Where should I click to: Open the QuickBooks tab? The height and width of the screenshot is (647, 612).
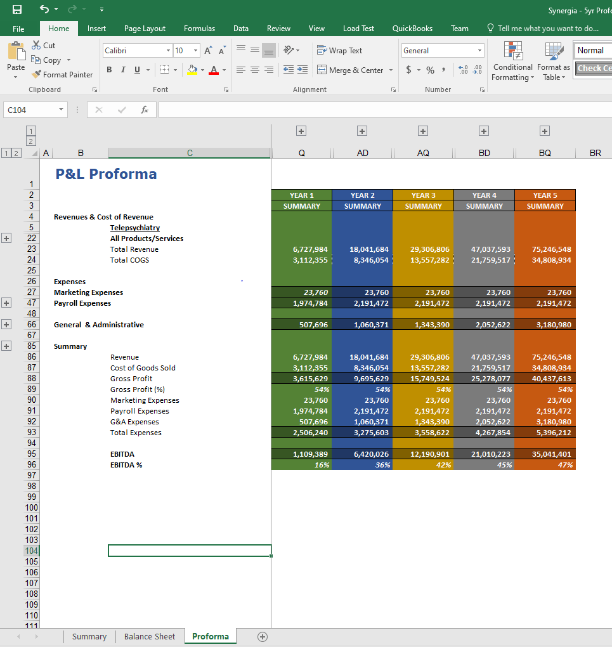(x=412, y=29)
